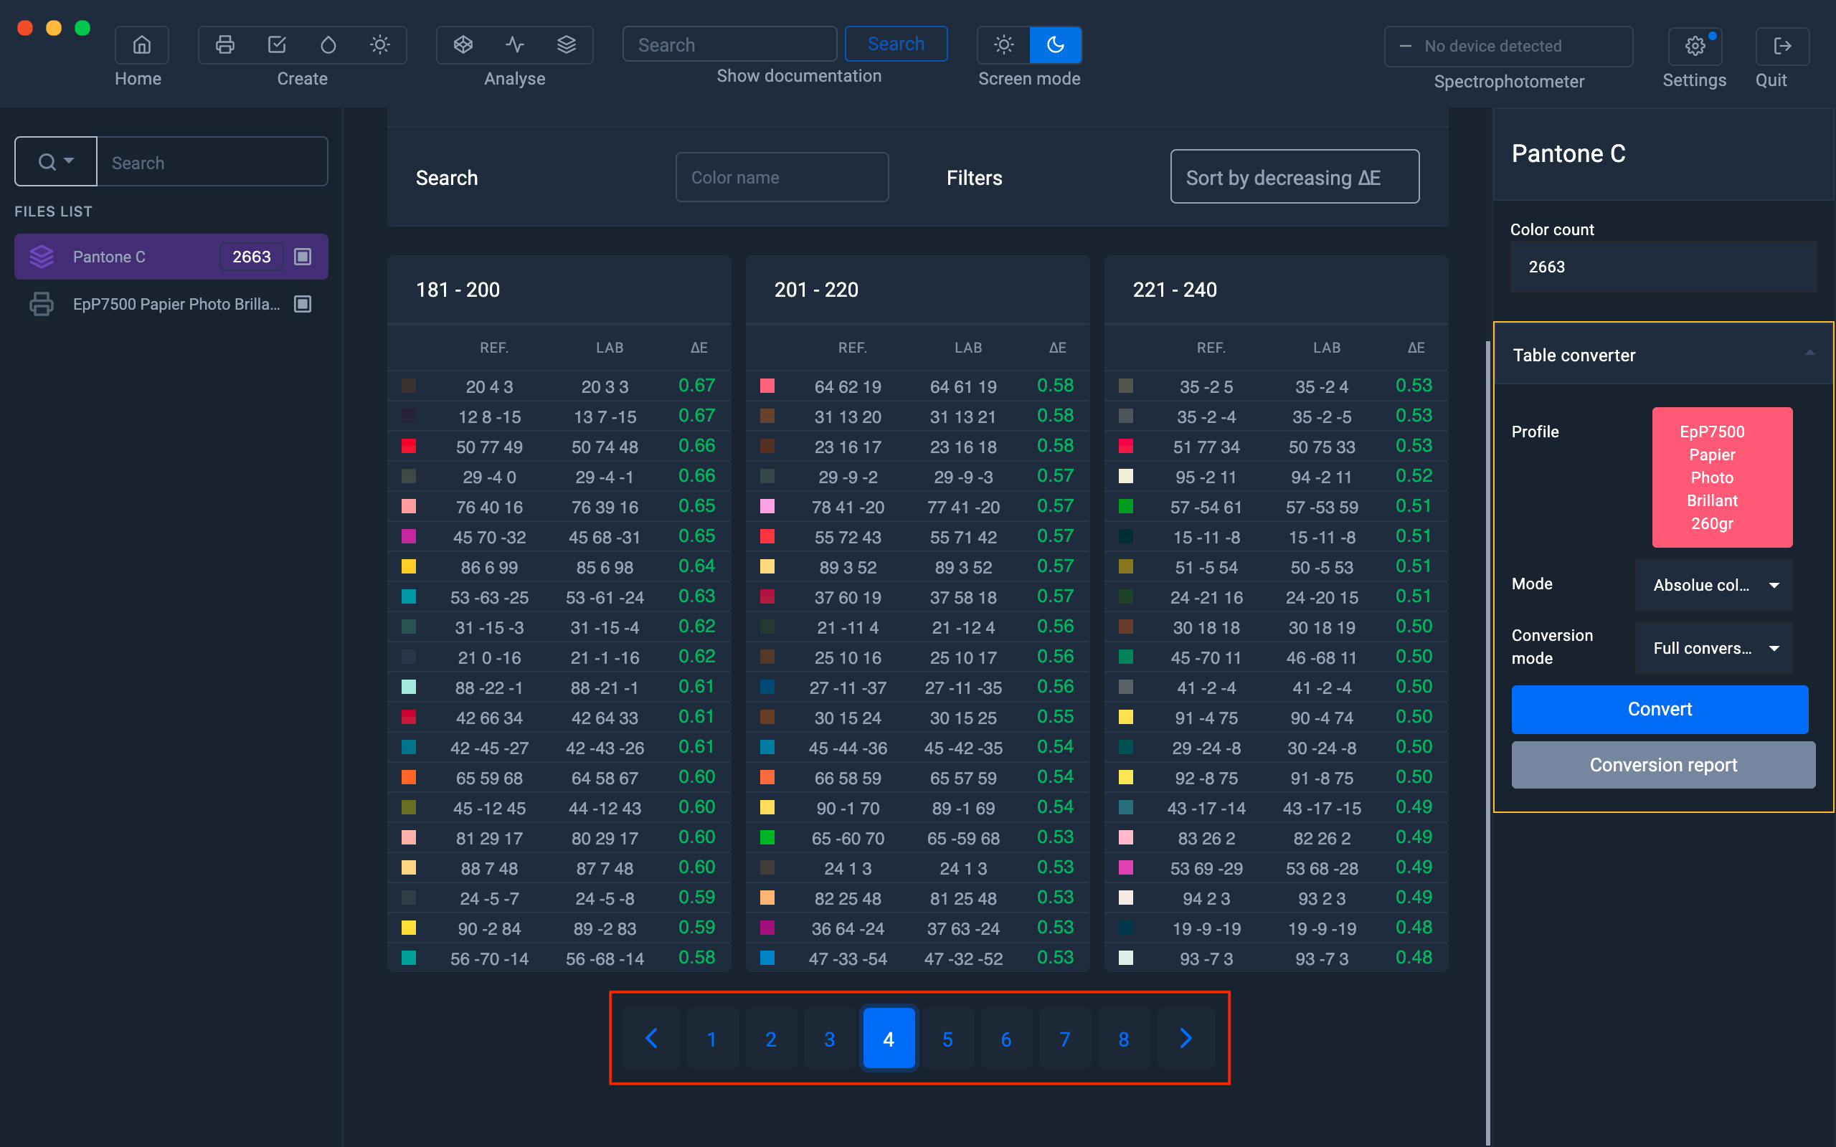Click the documentation search input

pyautogui.click(x=730, y=44)
